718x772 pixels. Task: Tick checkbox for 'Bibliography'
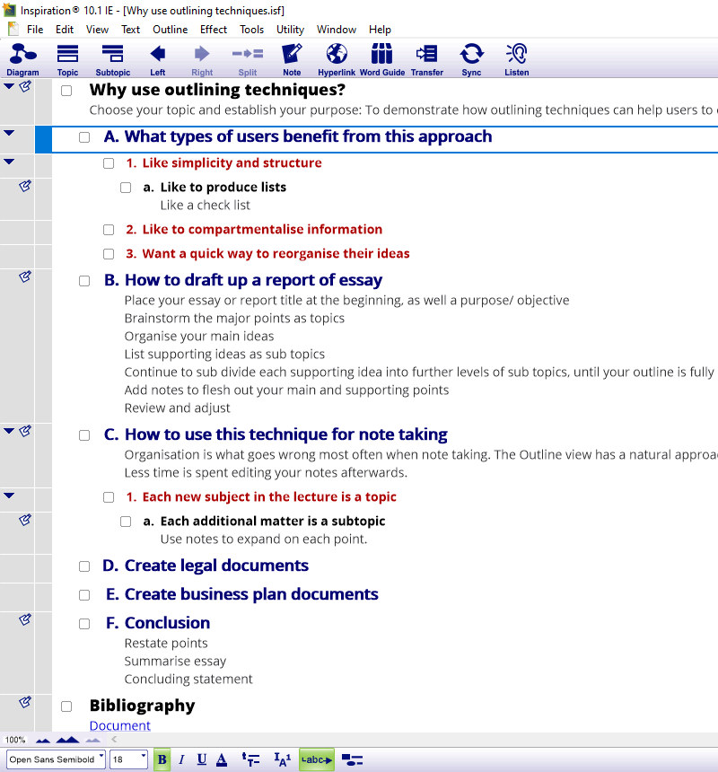(66, 706)
